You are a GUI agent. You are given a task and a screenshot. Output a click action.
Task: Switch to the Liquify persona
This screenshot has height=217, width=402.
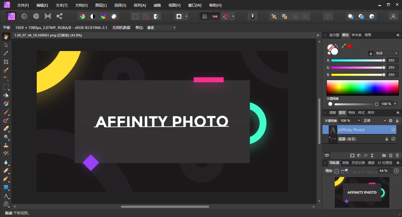tap(25, 16)
